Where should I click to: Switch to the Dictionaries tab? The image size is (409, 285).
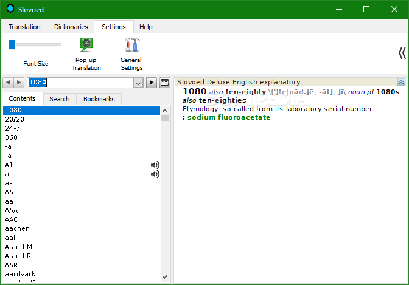(x=71, y=27)
